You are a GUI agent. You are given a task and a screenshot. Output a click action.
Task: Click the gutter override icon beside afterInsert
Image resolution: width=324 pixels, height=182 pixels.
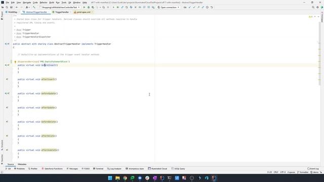click(x=7, y=79)
